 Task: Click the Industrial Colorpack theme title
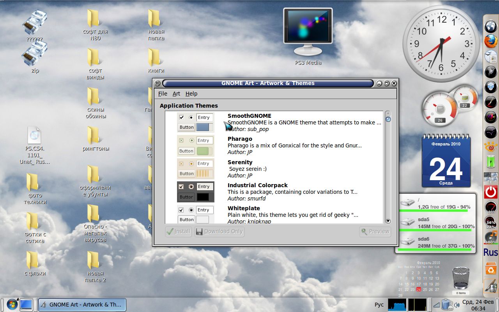[258, 185]
